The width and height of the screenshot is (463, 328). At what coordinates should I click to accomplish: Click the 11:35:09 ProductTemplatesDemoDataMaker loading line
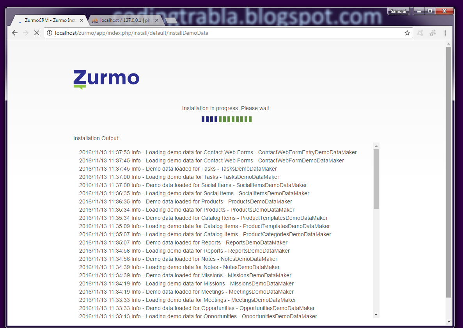click(204, 226)
